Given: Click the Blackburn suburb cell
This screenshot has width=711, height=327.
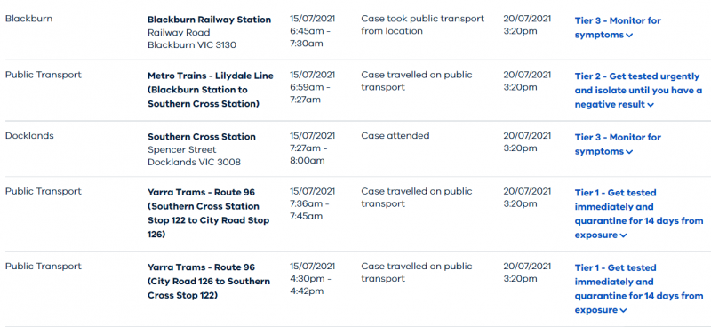Looking at the screenshot, I should click(29, 19).
